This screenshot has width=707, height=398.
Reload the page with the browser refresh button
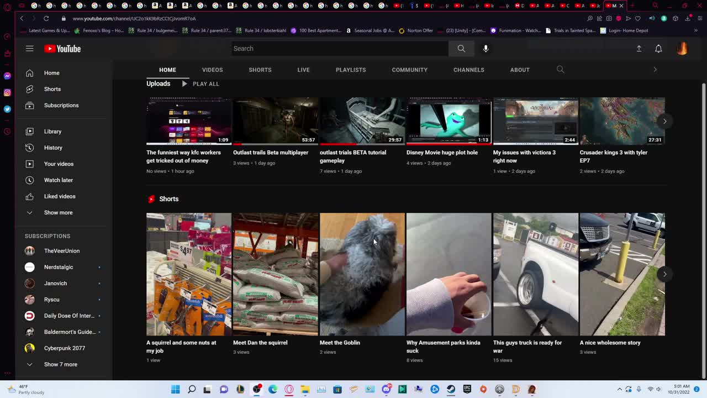46,18
